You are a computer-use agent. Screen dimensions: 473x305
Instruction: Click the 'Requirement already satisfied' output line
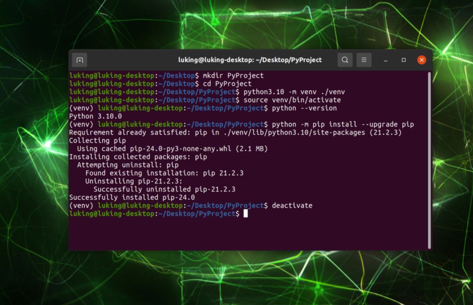point(235,133)
